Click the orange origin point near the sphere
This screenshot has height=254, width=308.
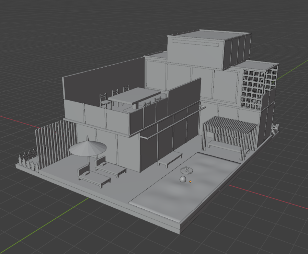pos(190,182)
